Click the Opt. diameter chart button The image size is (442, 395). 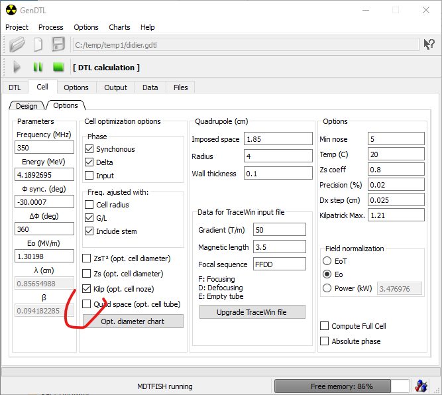(133, 321)
